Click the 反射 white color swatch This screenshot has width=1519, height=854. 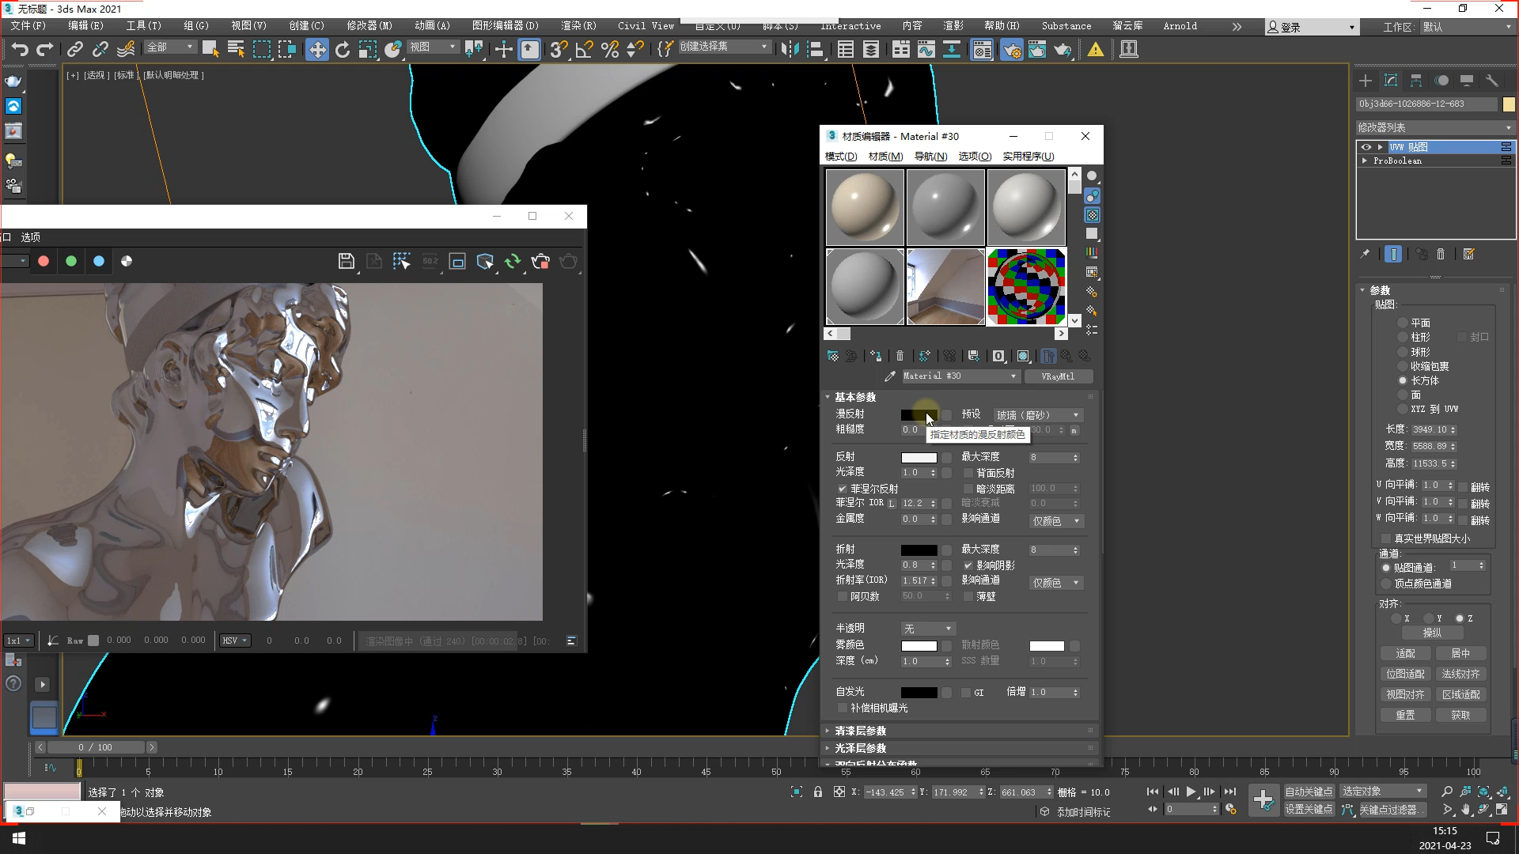point(919,458)
